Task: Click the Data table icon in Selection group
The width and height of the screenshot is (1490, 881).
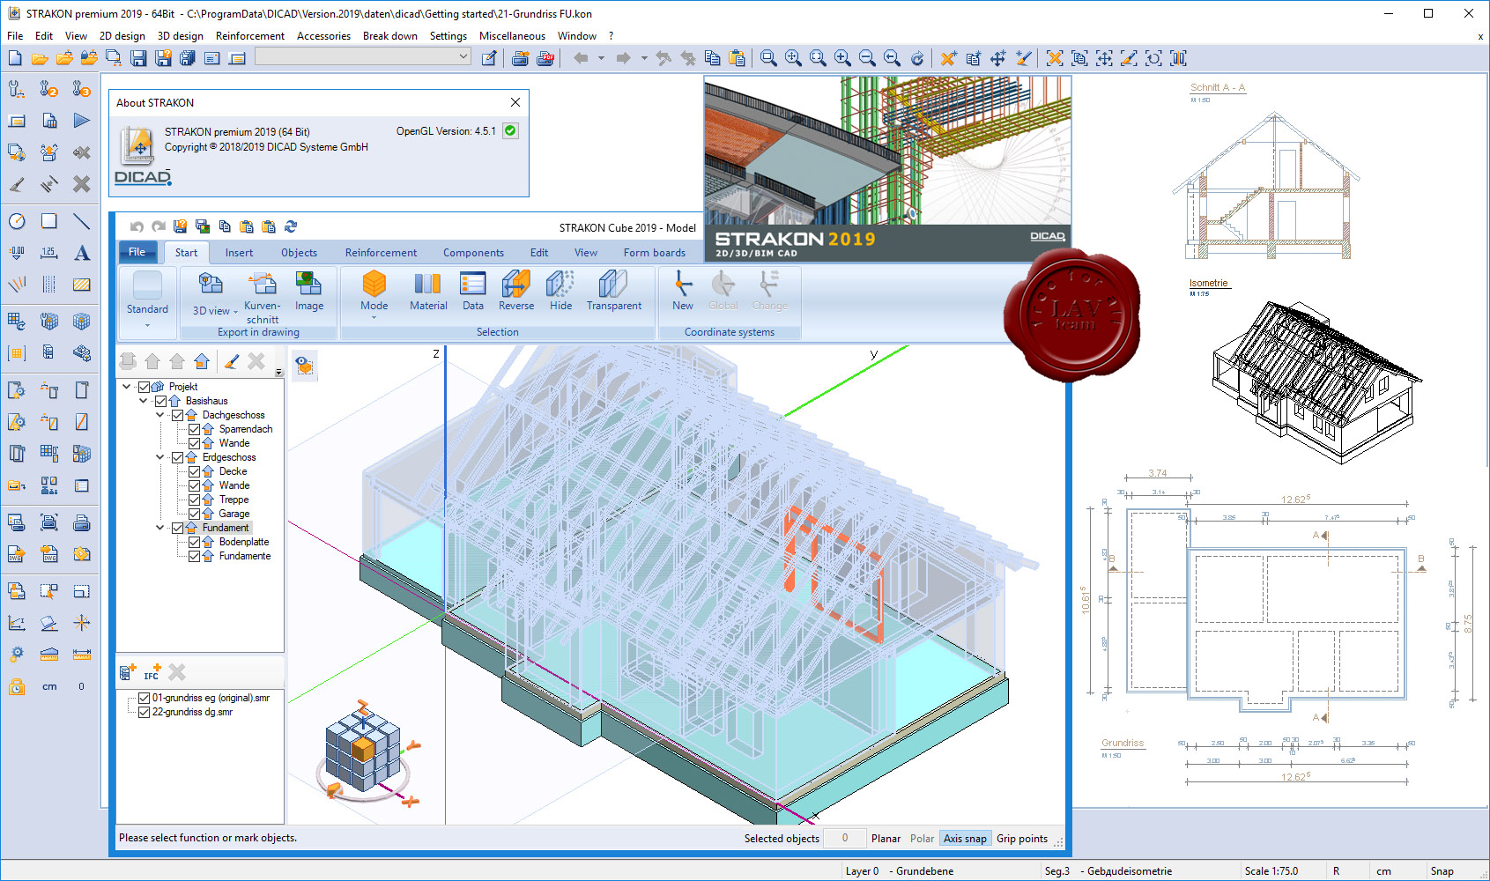Action: [473, 284]
